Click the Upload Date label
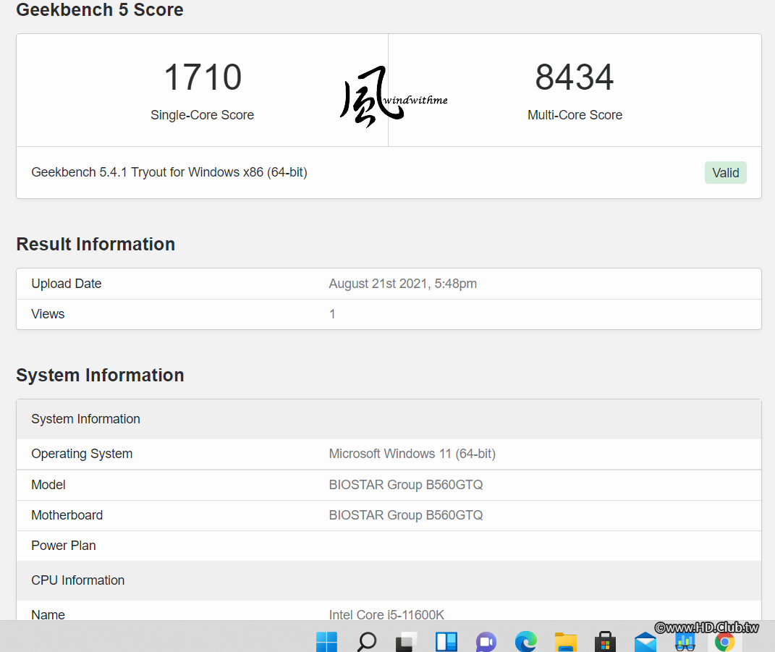 pyautogui.click(x=67, y=284)
